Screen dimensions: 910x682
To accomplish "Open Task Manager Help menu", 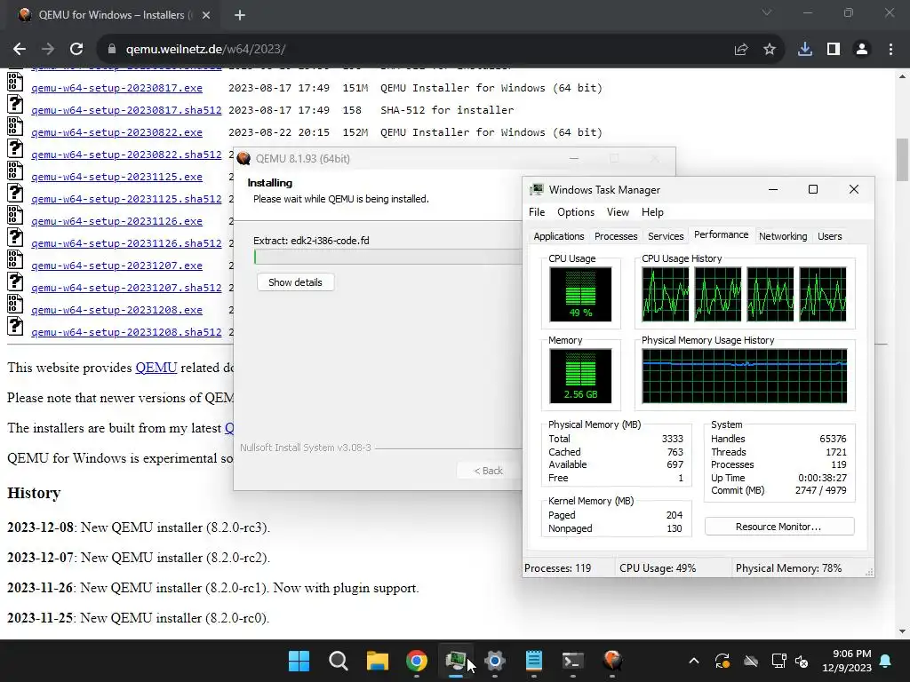I will click(x=652, y=212).
